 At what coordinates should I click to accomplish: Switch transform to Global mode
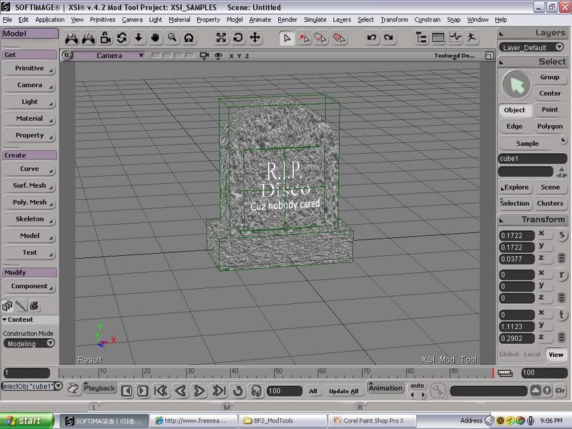(x=508, y=354)
